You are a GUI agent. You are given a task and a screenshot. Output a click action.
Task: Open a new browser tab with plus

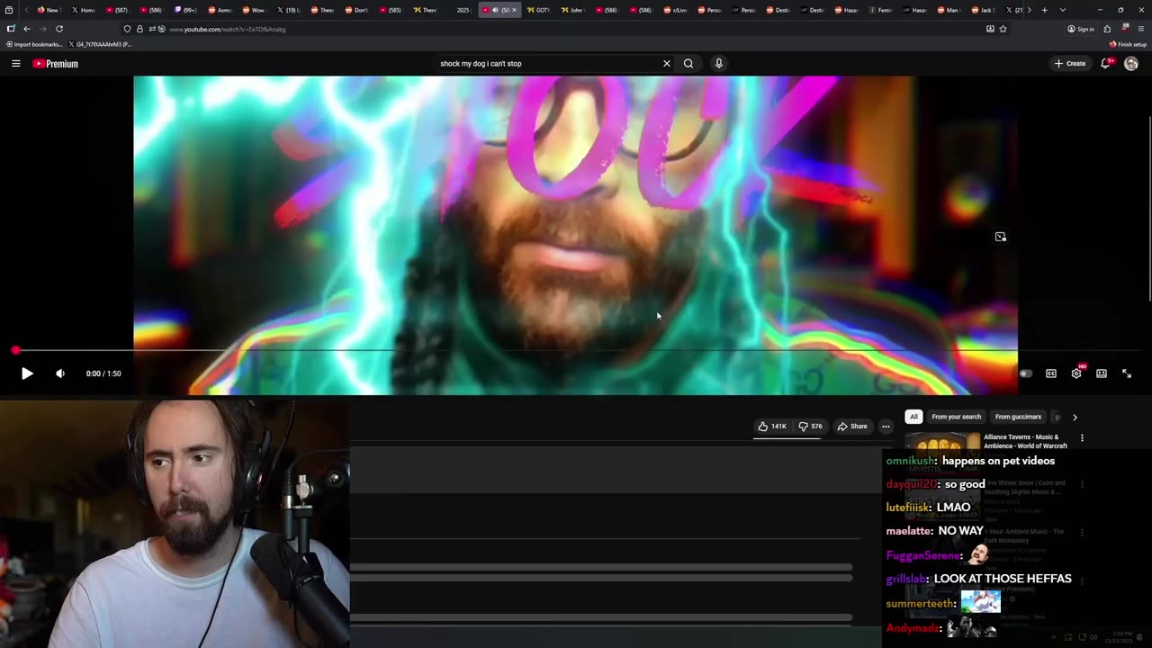(1044, 10)
